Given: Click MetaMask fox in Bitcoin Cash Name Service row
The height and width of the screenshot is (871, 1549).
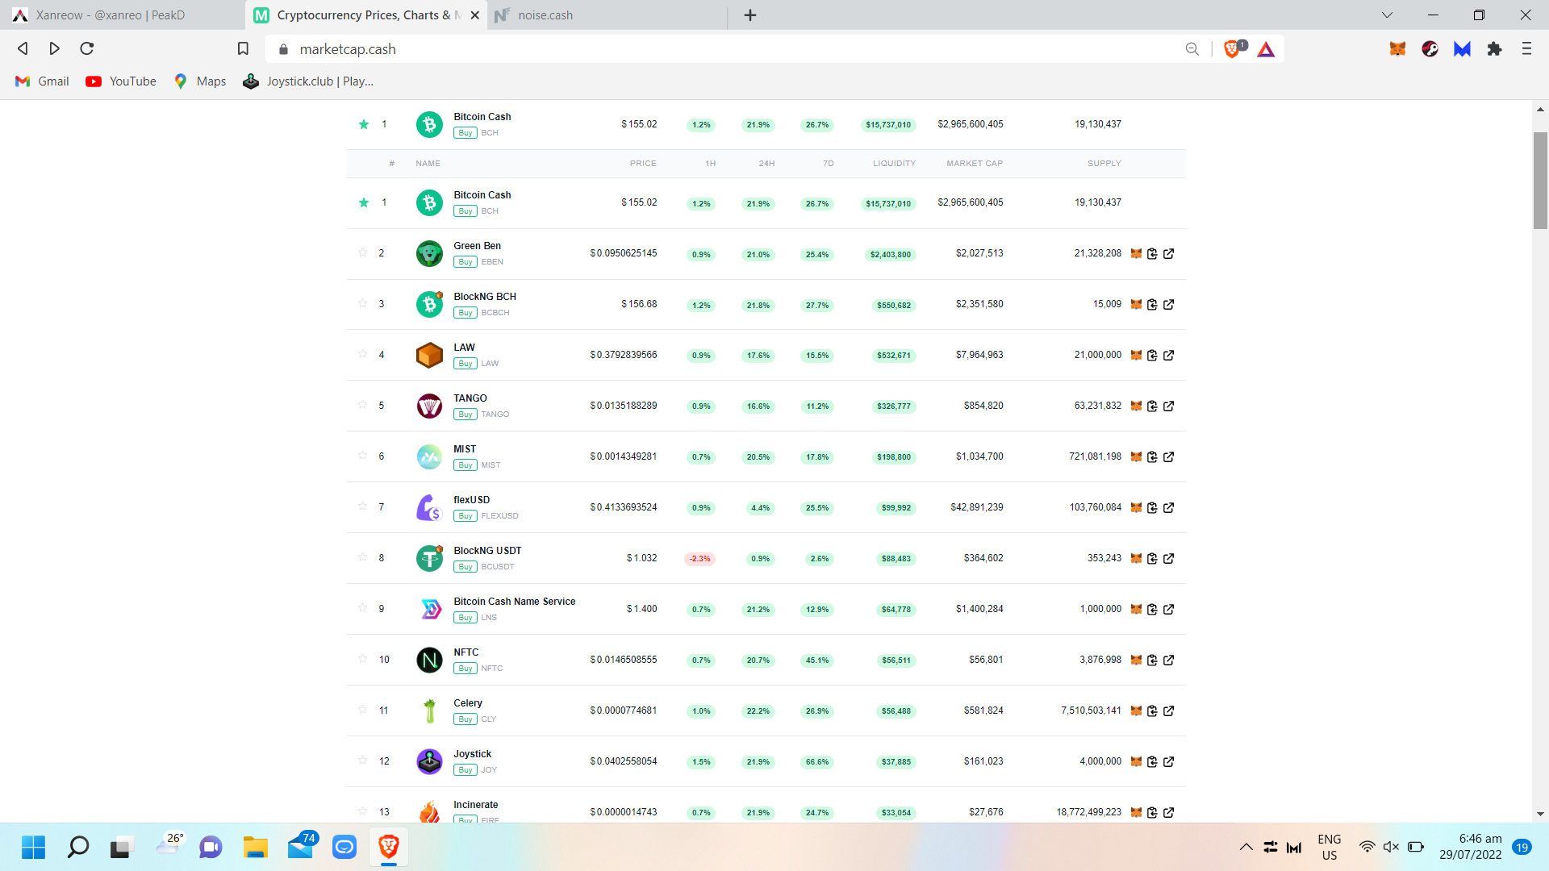Looking at the screenshot, I should [1136, 609].
